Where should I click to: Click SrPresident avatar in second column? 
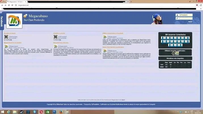click(x=55, y=37)
